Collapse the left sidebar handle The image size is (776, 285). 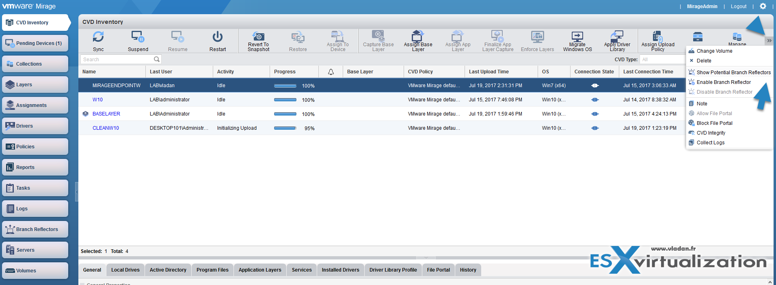(77, 192)
